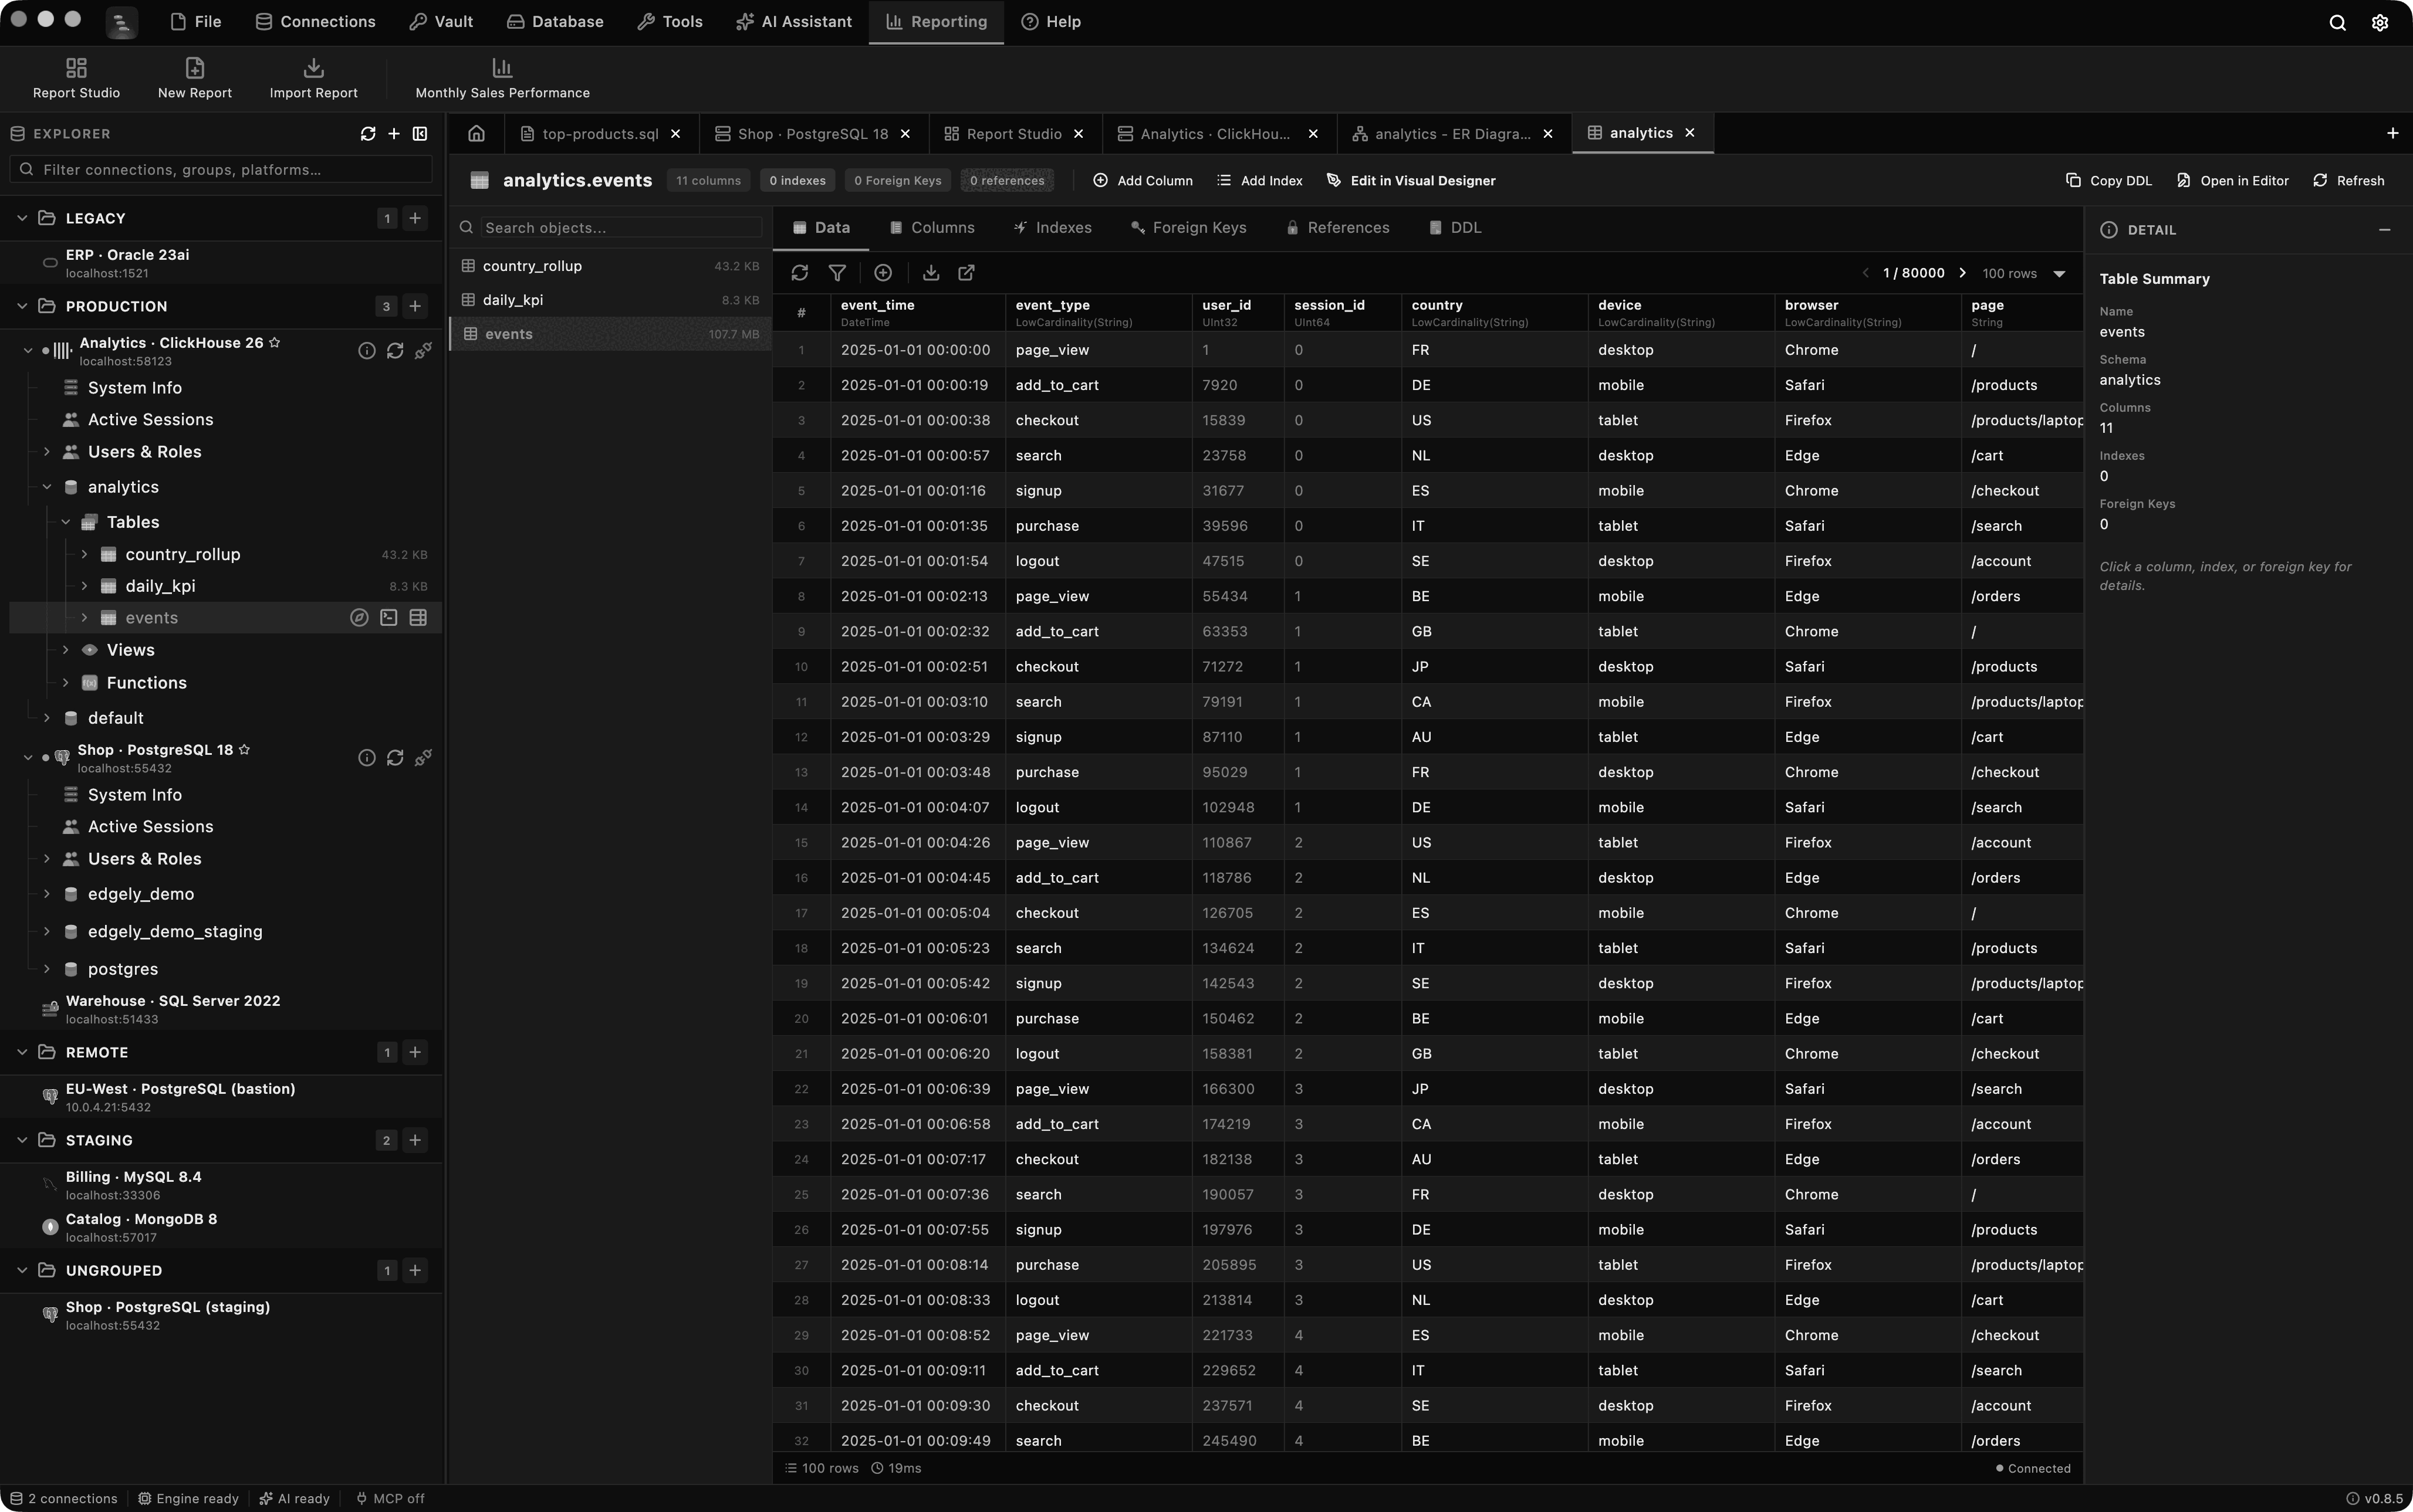This screenshot has width=2413, height=1512.
Task: Click Edit in Visual Designer
Action: 1411,181
